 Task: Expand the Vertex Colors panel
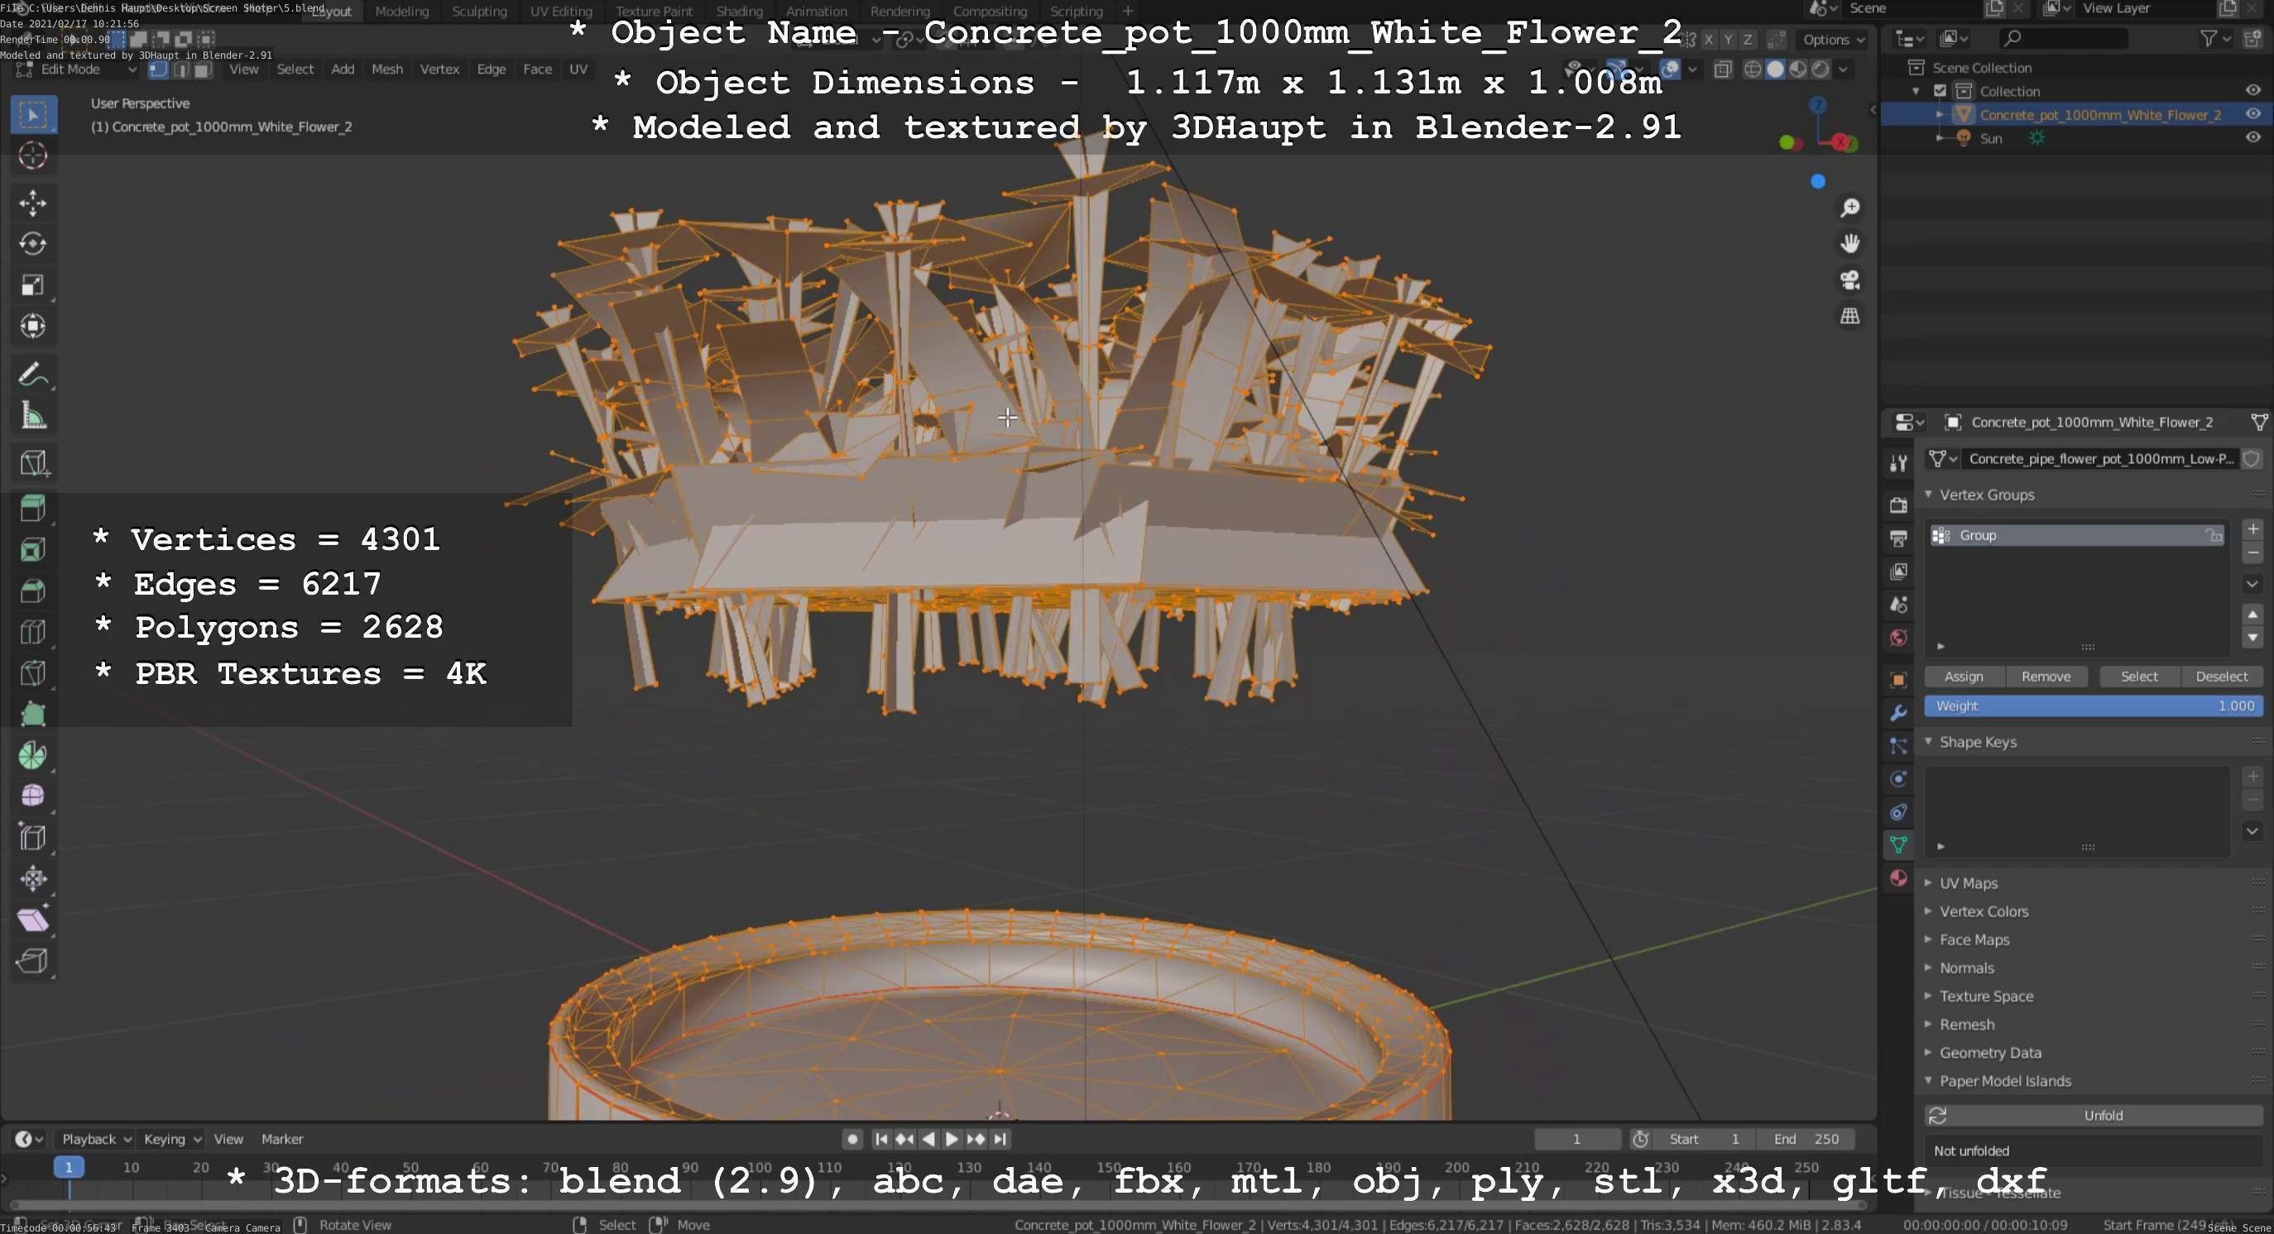1929,911
